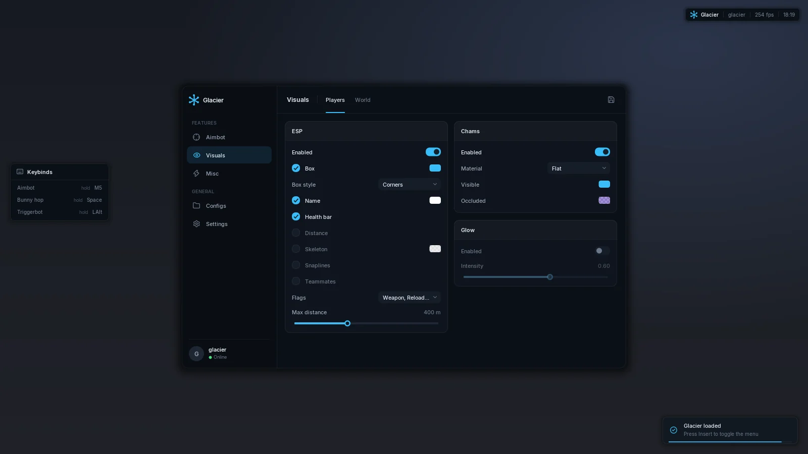Click the Skeleton color swatch
This screenshot has width=808, height=454.
(x=435, y=249)
